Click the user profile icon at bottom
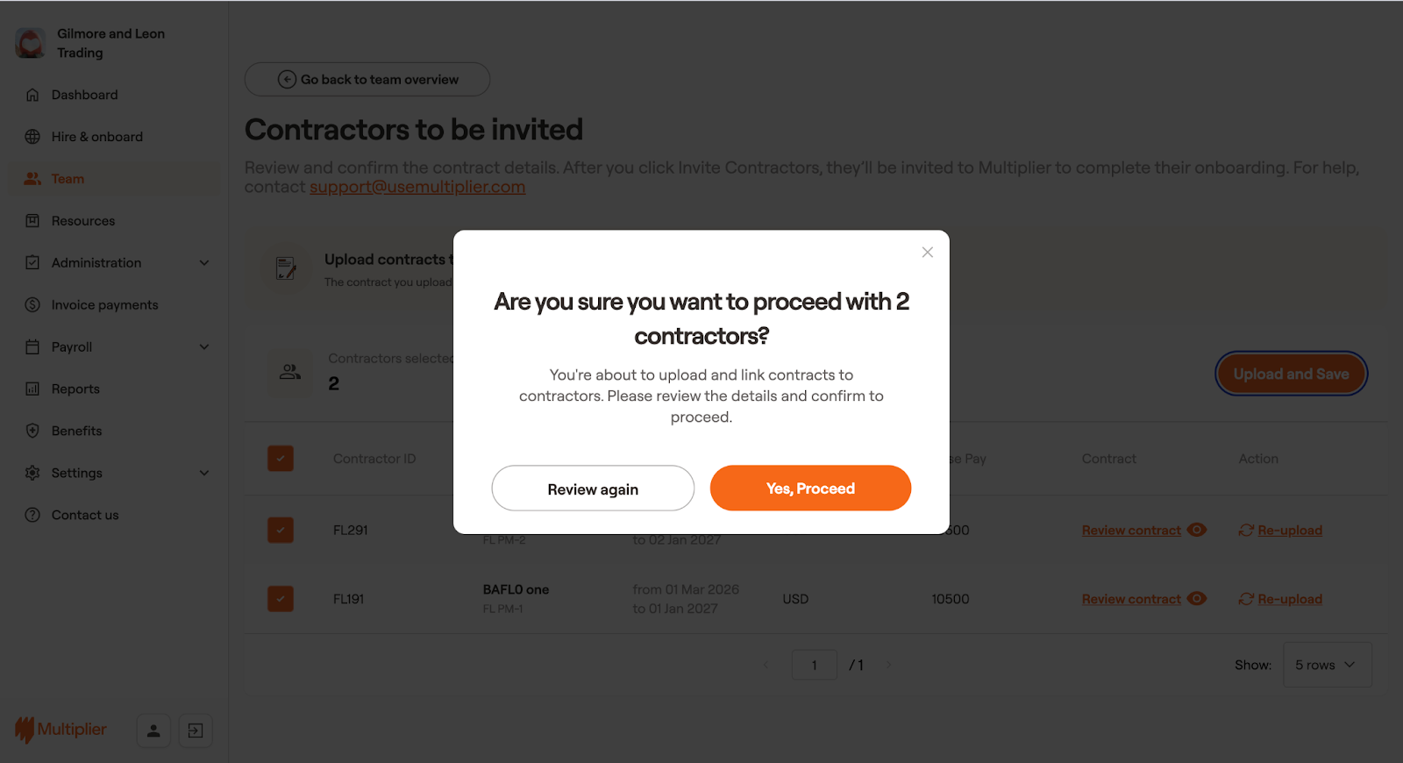This screenshot has height=763, width=1403. [x=153, y=731]
